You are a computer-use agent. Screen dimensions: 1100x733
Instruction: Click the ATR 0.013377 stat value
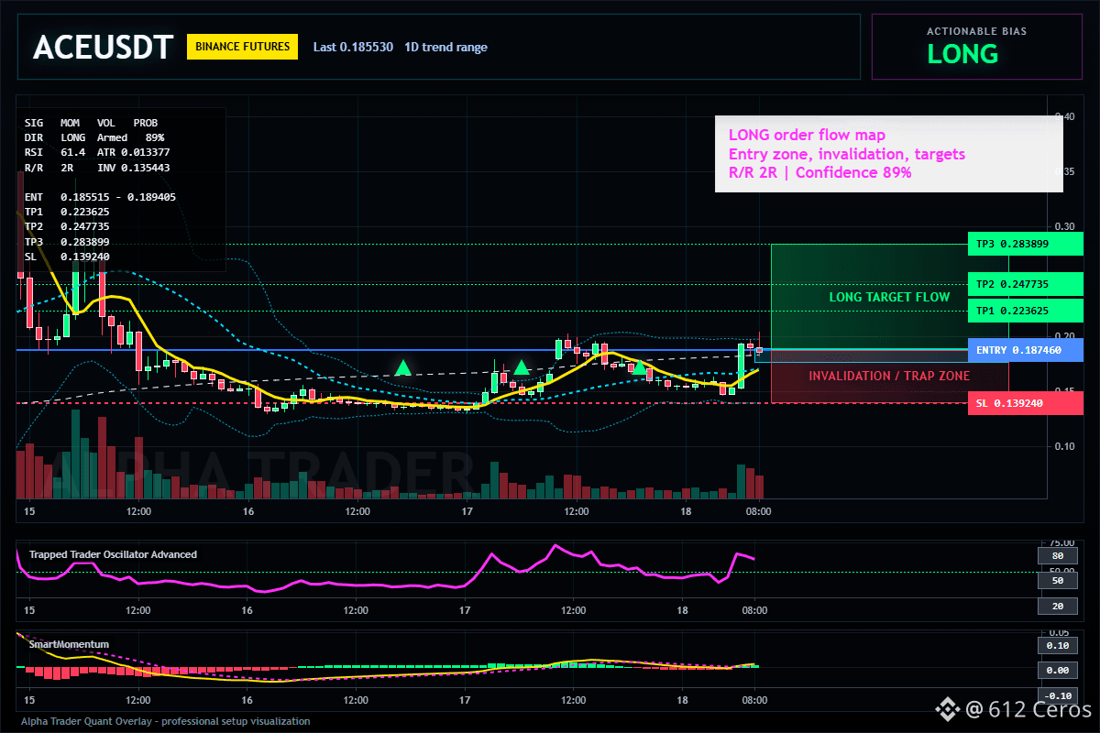click(133, 151)
